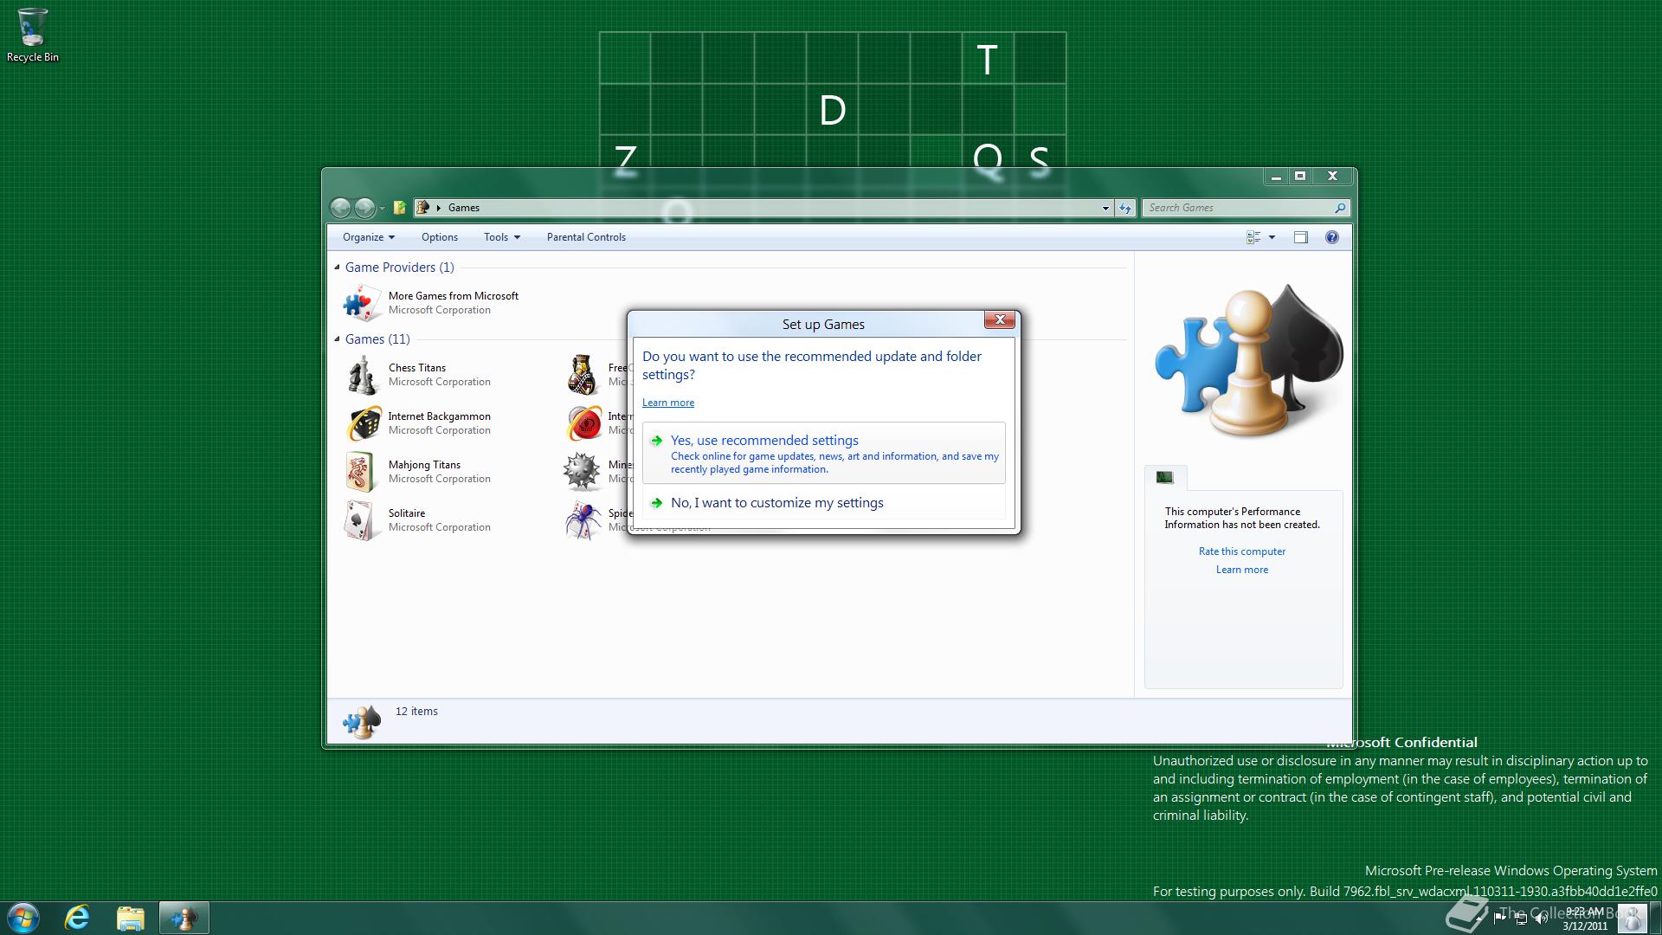Screen dimensions: 1662x935
Task: Collapse the Game Providers group
Action: (338, 268)
